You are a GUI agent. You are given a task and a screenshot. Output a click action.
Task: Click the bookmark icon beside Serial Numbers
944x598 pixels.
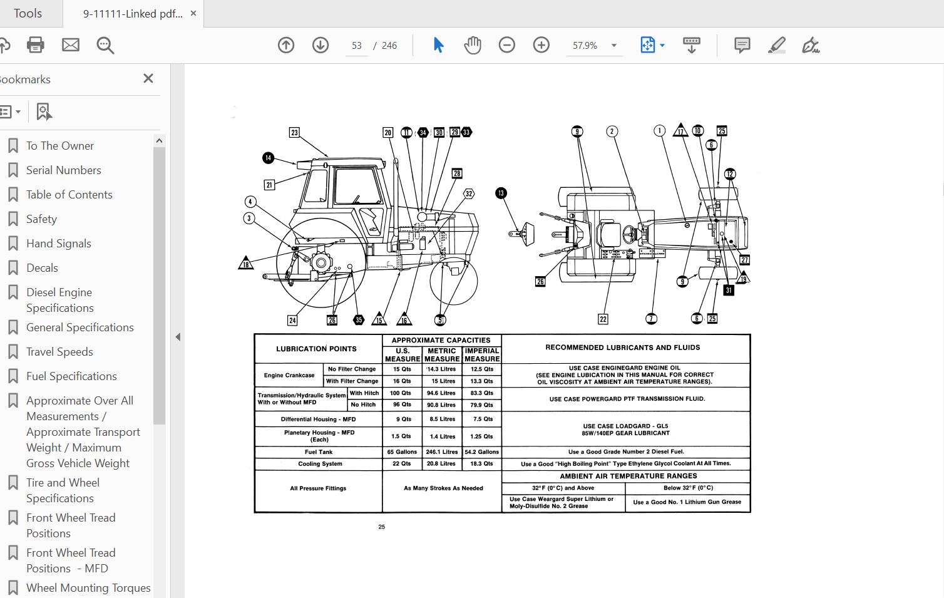13,170
